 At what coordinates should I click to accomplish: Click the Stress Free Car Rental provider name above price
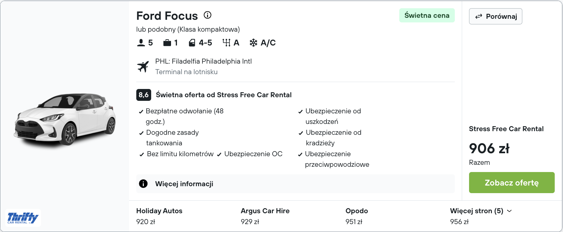click(x=506, y=129)
